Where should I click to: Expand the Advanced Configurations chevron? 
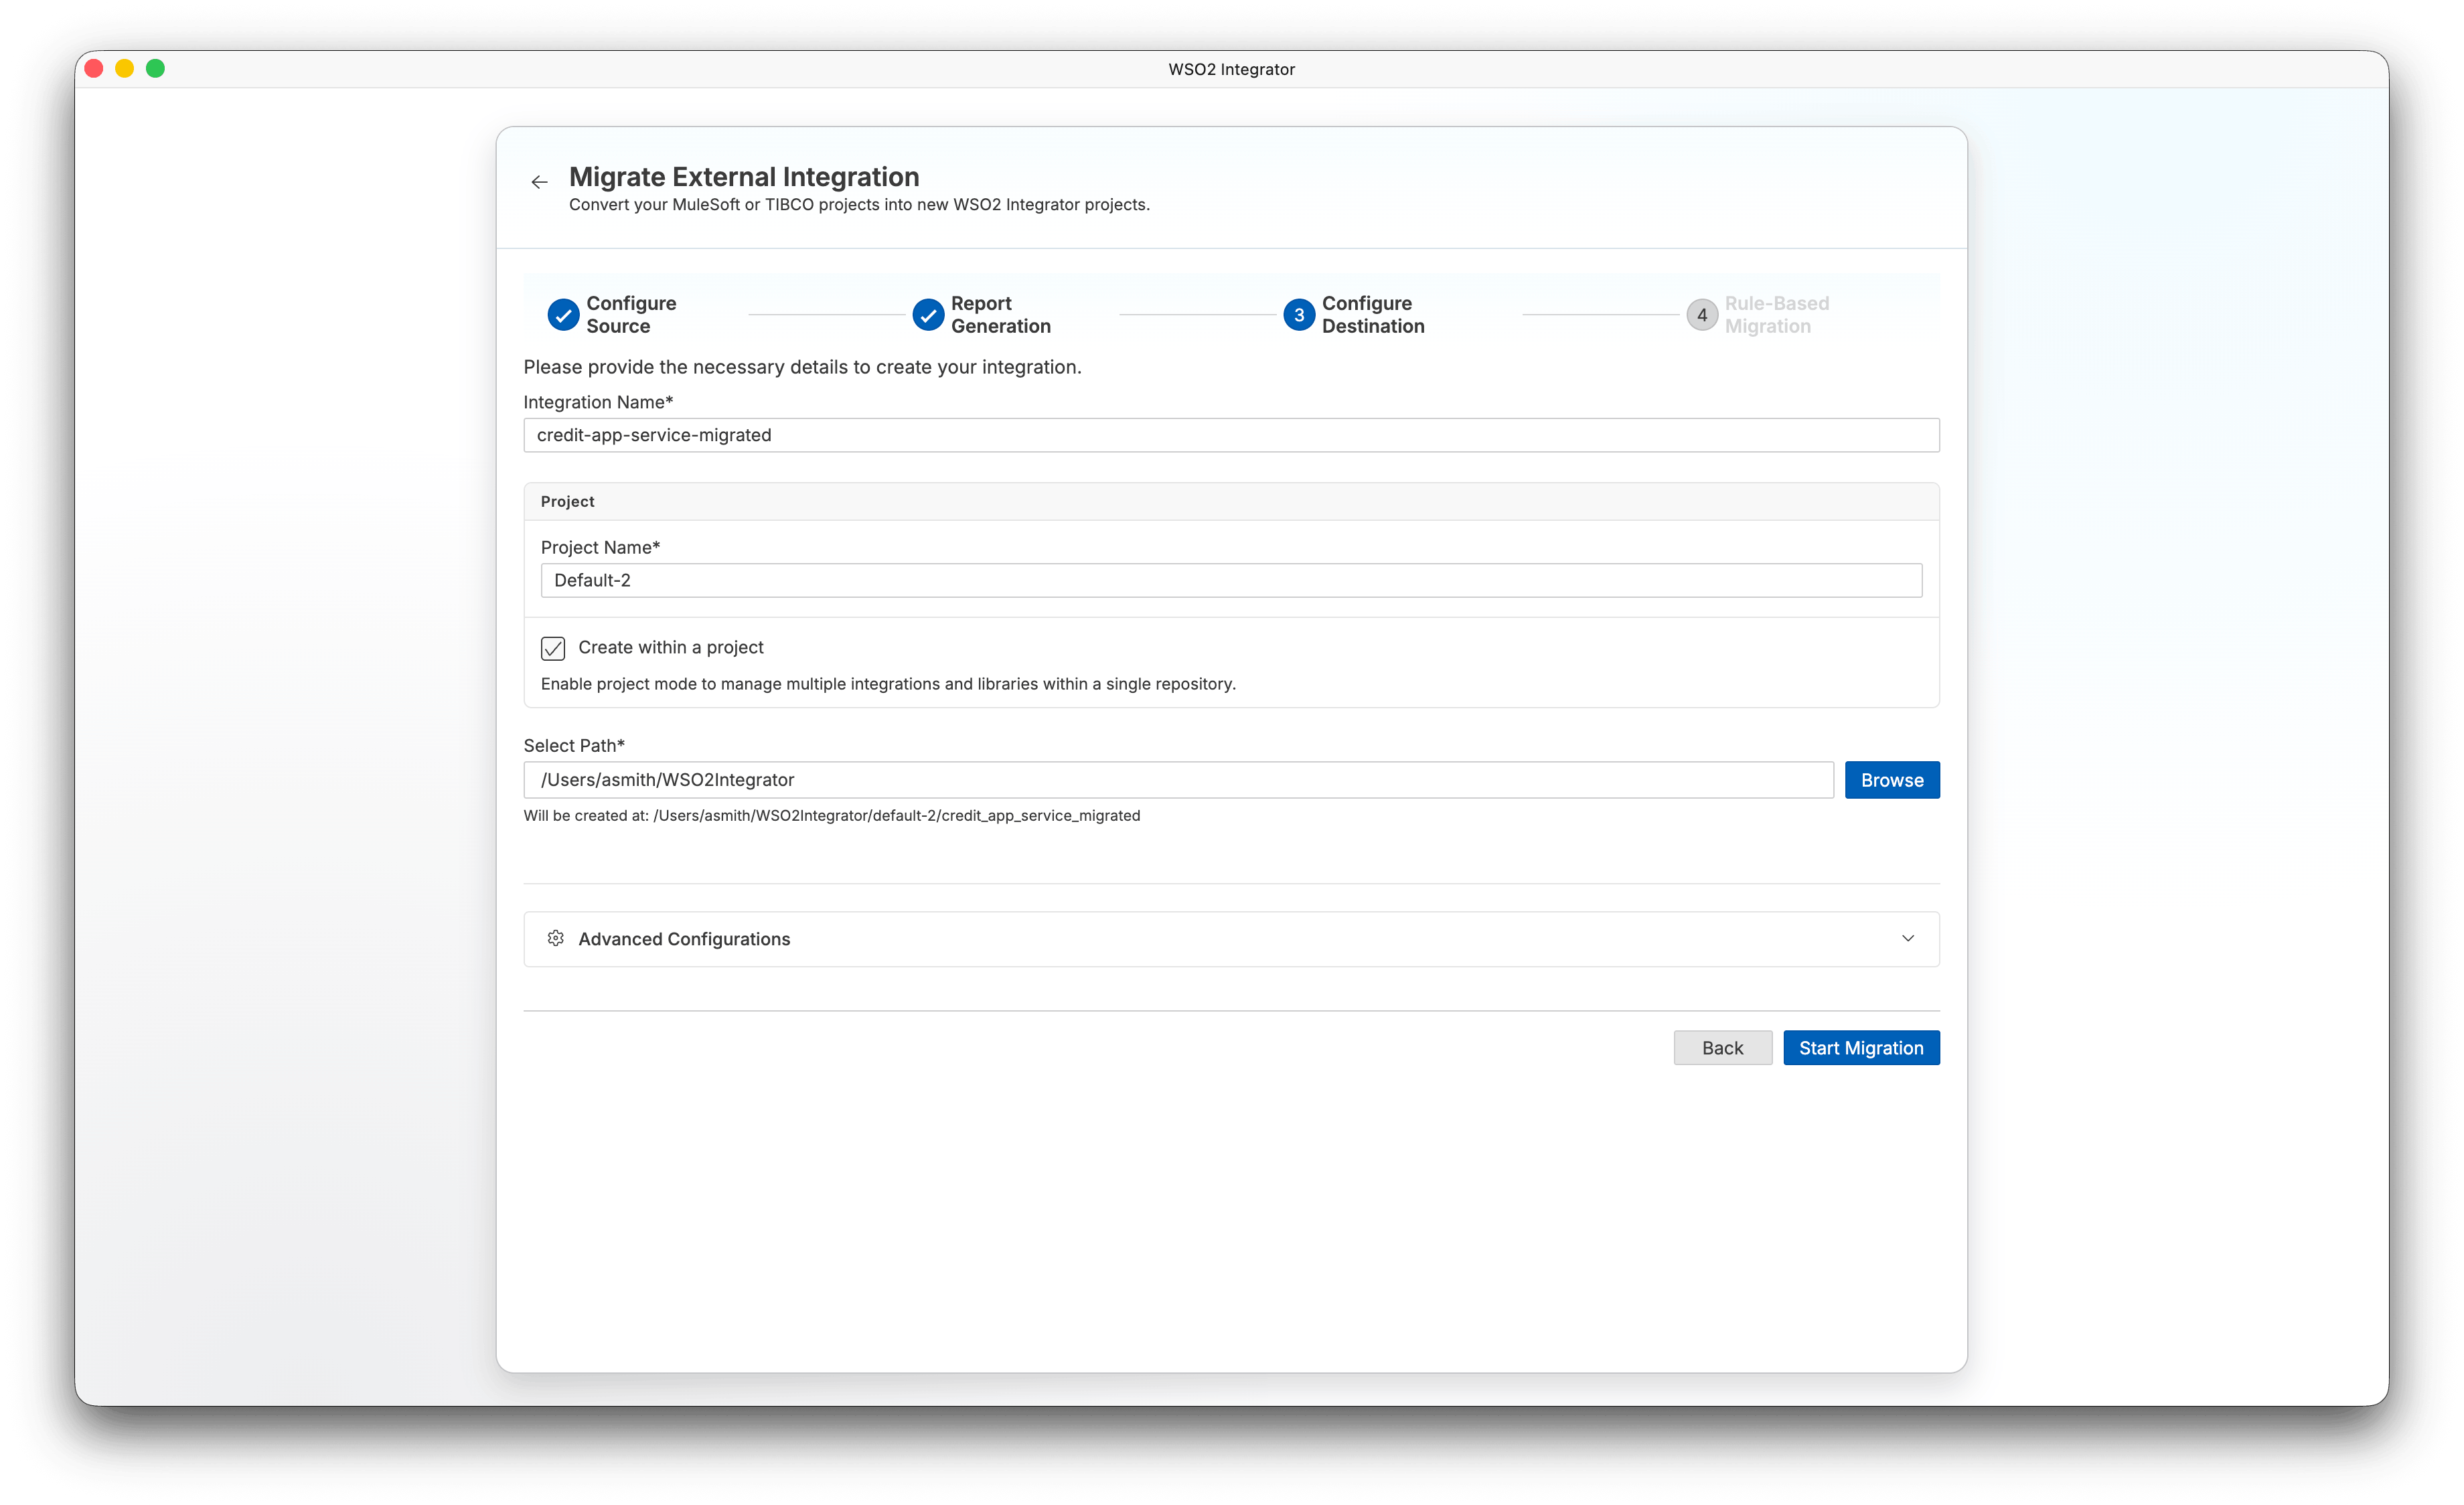point(1908,938)
